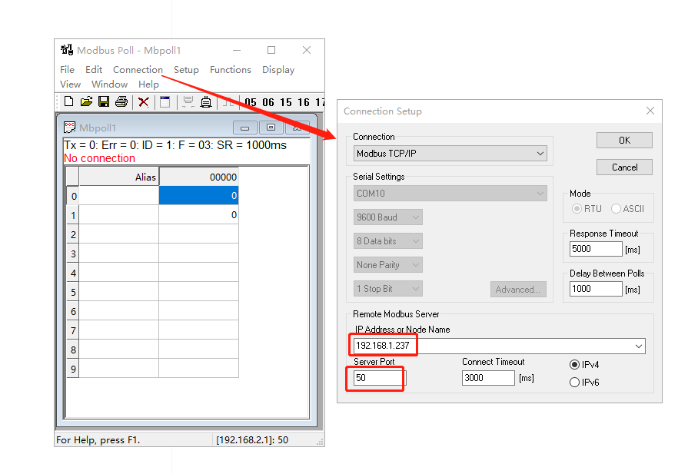
Task: Open the Connection menu
Action: [x=138, y=69]
